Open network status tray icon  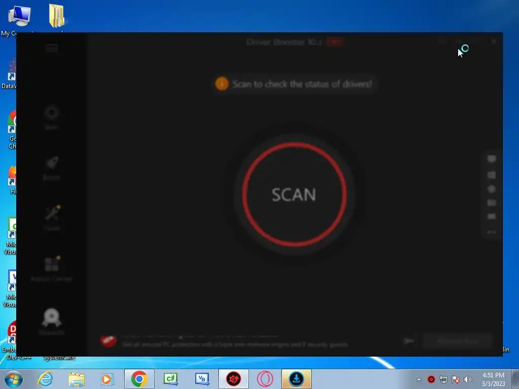coord(443,379)
